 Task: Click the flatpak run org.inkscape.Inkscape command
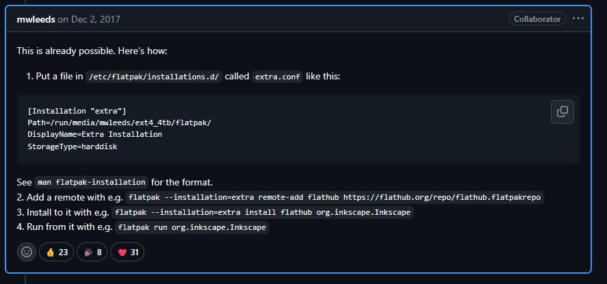(191, 227)
